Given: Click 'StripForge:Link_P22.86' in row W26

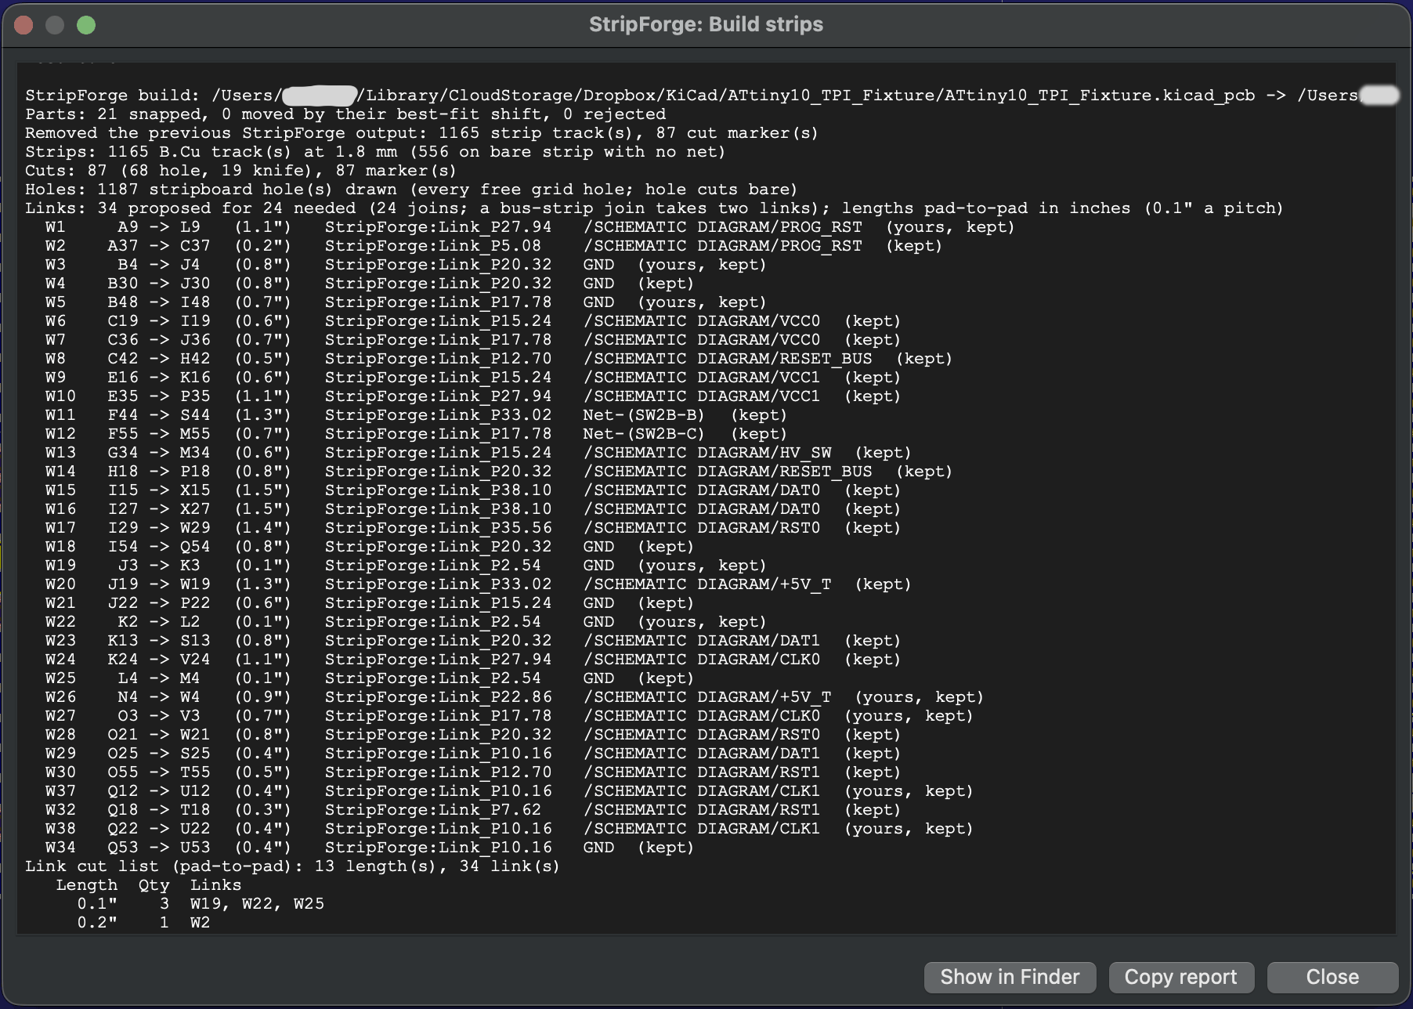Looking at the screenshot, I should click(x=438, y=697).
